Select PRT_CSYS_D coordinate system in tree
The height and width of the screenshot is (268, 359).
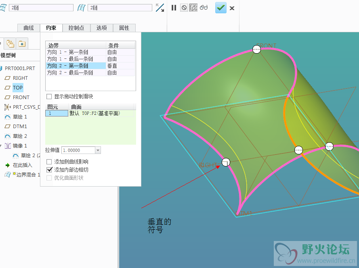pos(27,107)
